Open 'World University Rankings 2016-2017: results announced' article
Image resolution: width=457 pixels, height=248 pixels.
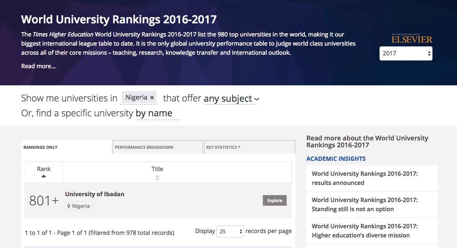coord(372,178)
